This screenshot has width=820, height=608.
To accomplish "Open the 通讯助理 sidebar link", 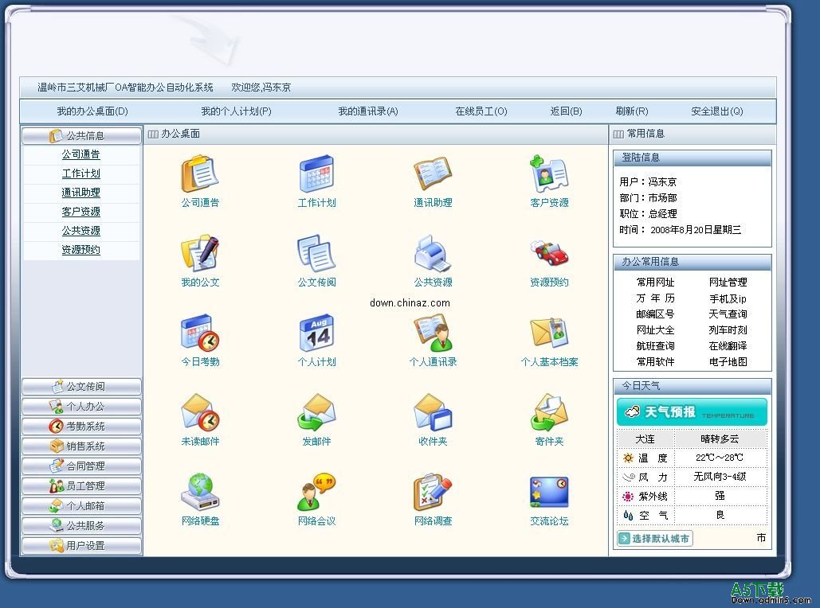I will click(81, 193).
